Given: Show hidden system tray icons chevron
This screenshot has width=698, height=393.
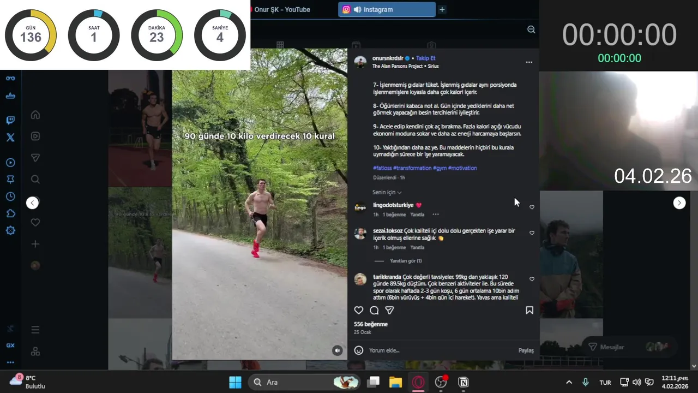Looking at the screenshot, I should click(x=569, y=382).
